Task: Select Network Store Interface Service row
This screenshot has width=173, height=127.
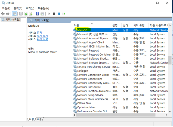Action: pyautogui.click(x=121, y=99)
